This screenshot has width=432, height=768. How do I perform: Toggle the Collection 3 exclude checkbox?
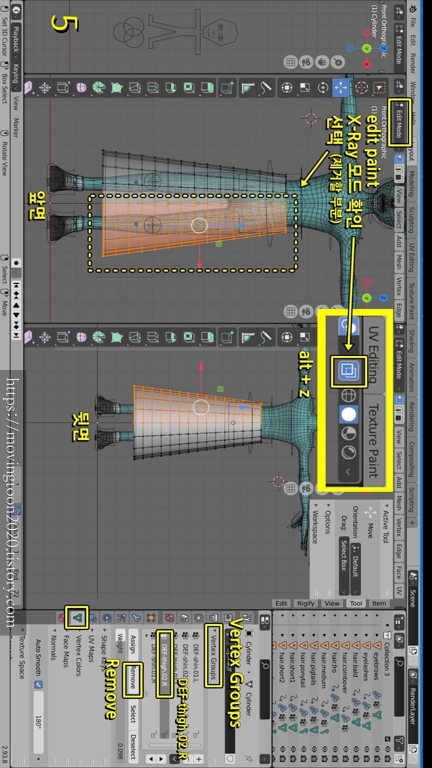387,739
